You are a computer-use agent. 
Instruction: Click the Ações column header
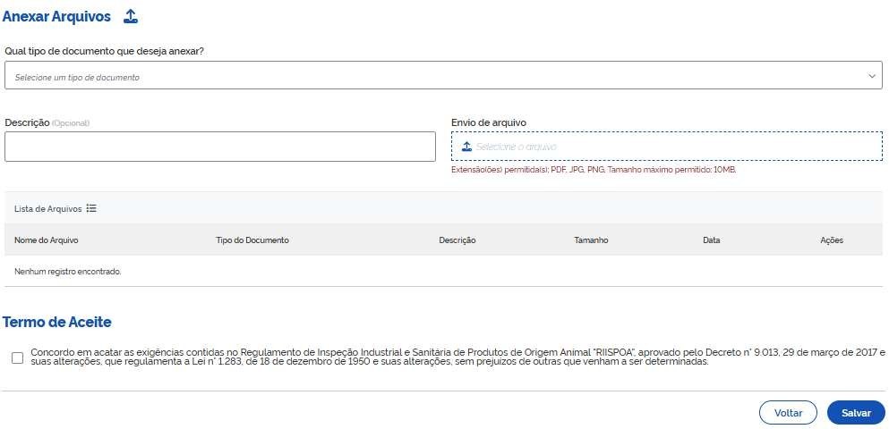(x=832, y=240)
